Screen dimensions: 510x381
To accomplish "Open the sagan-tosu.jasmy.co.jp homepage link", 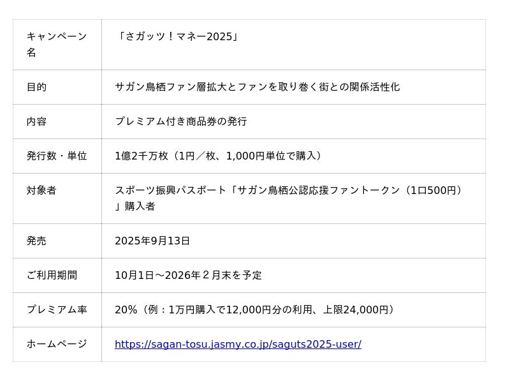I will click(x=238, y=345).
